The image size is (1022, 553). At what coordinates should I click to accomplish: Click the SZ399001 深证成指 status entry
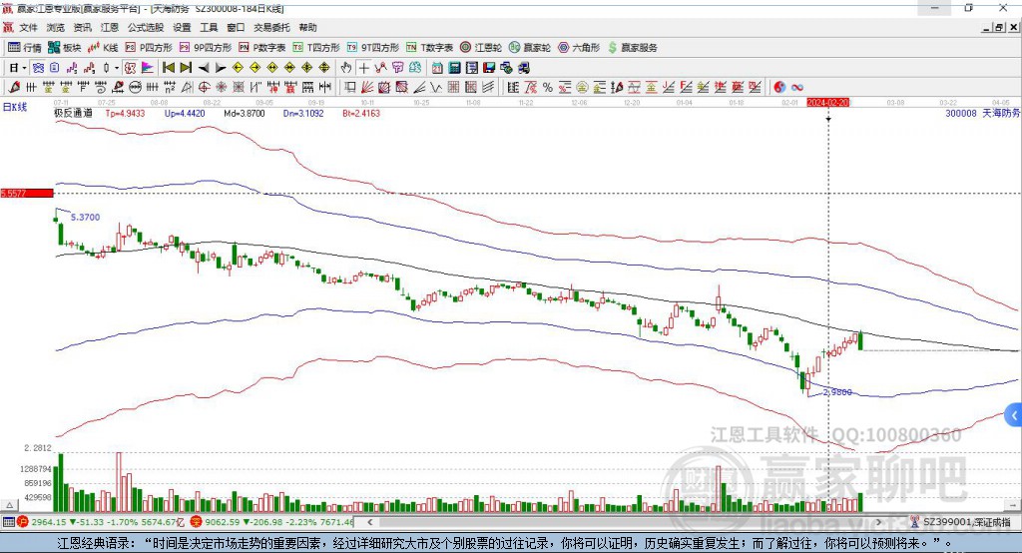(x=966, y=522)
